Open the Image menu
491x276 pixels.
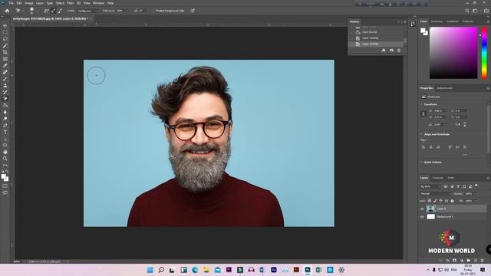click(x=29, y=3)
